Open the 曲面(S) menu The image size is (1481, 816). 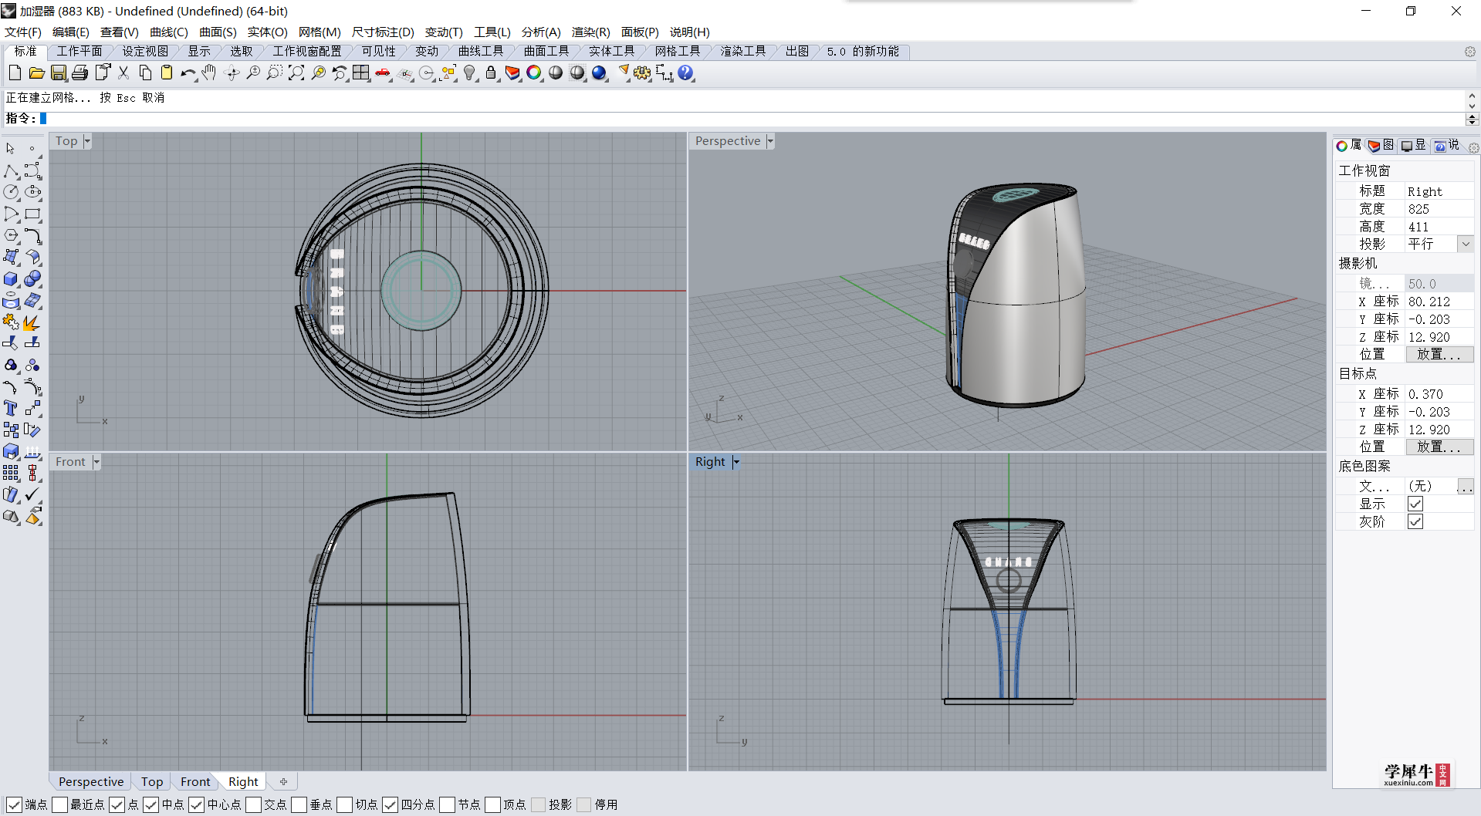click(x=218, y=32)
